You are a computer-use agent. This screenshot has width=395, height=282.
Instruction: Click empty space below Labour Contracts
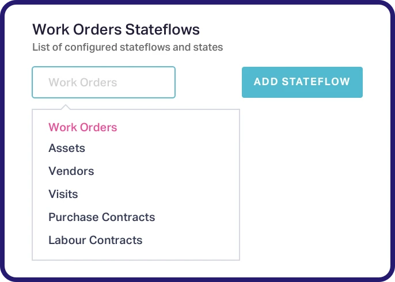click(x=136, y=253)
